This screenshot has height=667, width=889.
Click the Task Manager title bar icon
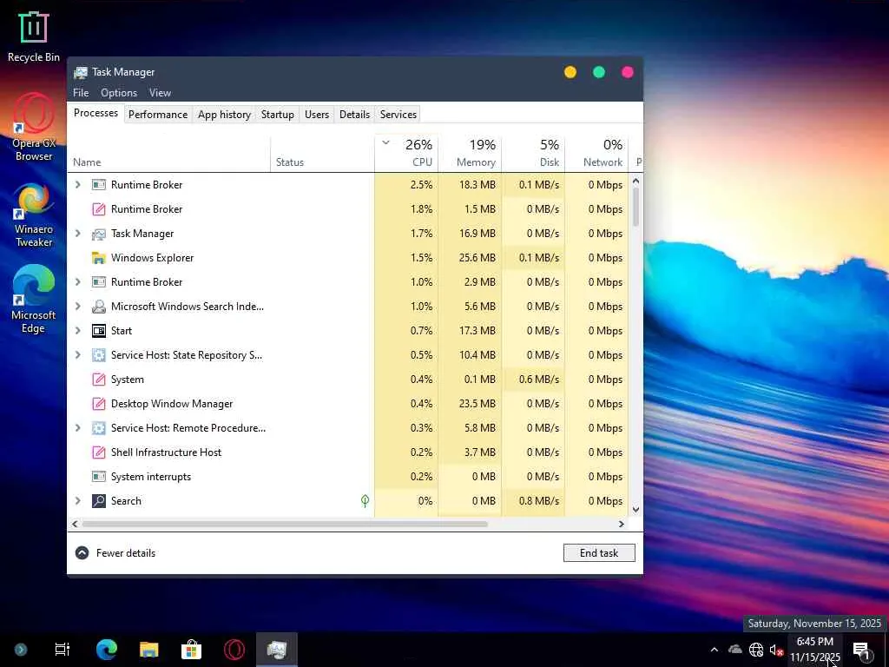pyautogui.click(x=81, y=73)
